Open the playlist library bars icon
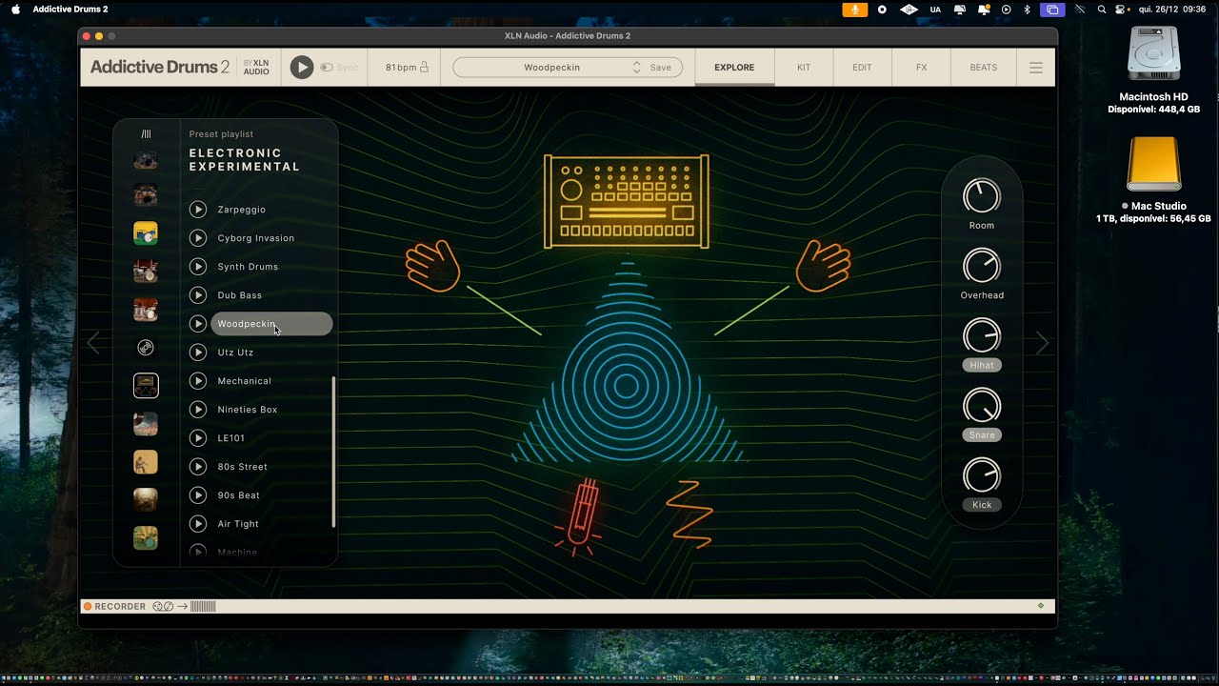This screenshot has height=686, width=1219. [x=146, y=134]
